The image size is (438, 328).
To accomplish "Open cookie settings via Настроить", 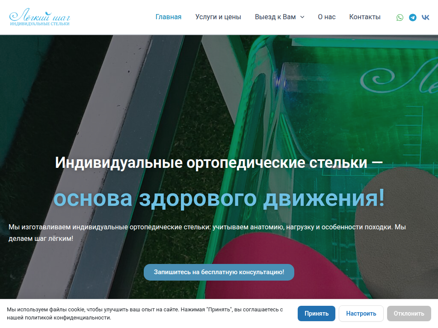I will 361,313.
